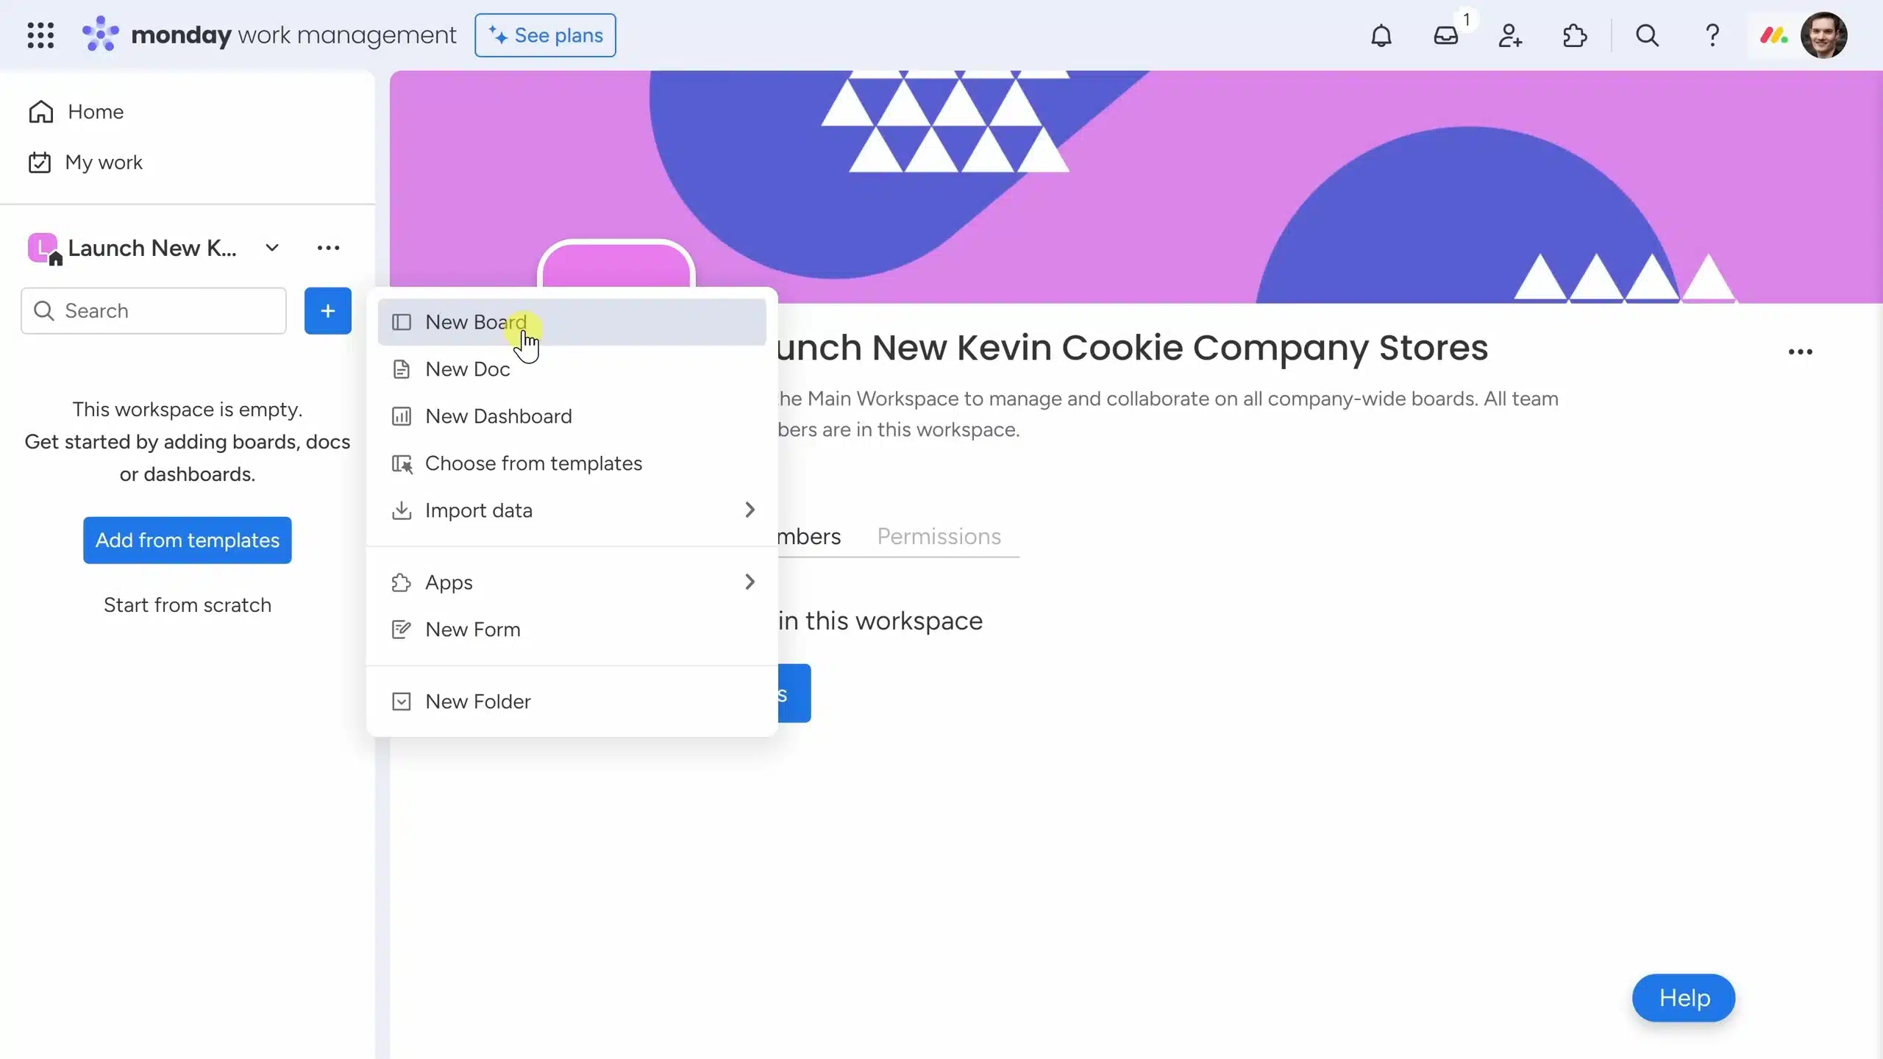Click the pink workspace icon thumbnail on banner
Viewport: 1883px width, 1059px height.
(616, 265)
